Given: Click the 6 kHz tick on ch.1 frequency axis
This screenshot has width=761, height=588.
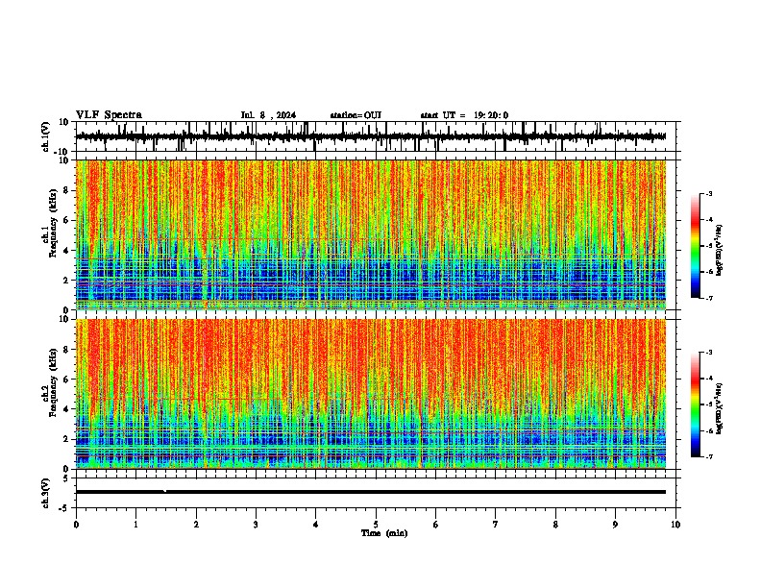Looking at the screenshot, I should pos(67,221).
